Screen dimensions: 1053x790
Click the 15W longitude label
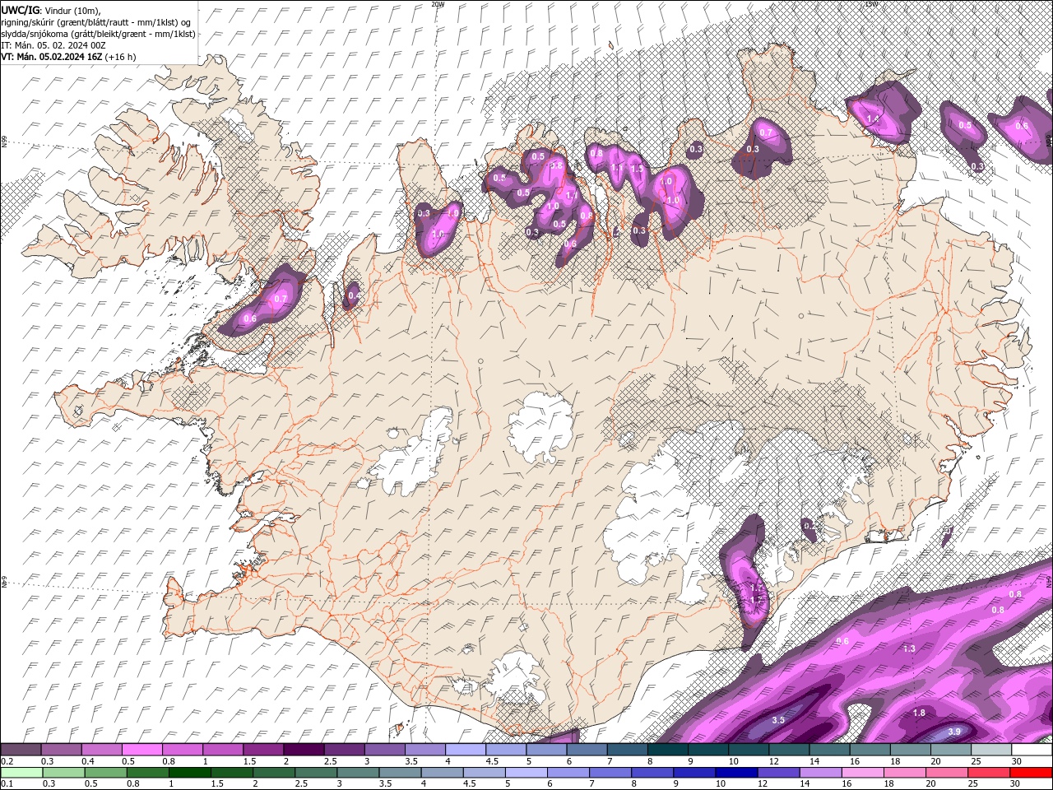pos(871,4)
